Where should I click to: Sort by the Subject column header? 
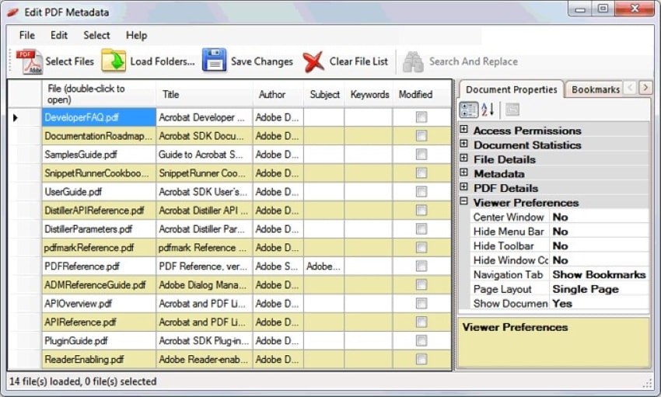pyautogui.click(x=324, y=94)
